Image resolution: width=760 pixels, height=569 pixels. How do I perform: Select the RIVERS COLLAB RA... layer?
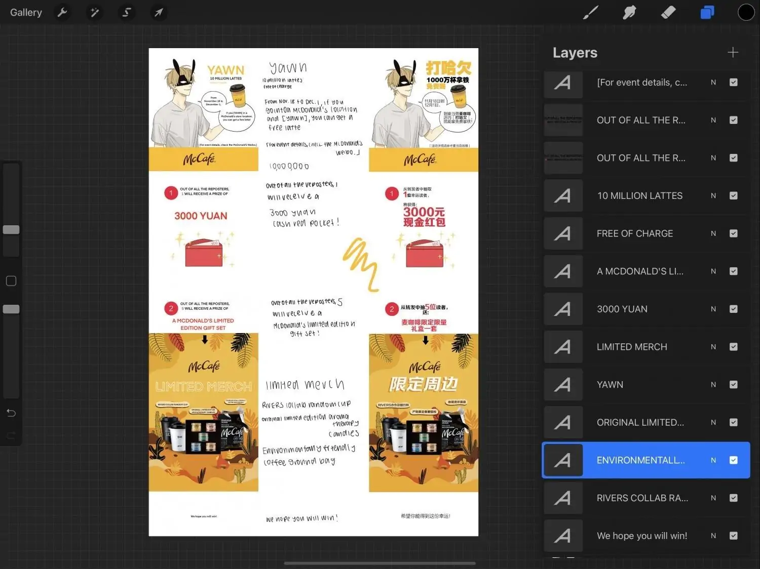642,498
